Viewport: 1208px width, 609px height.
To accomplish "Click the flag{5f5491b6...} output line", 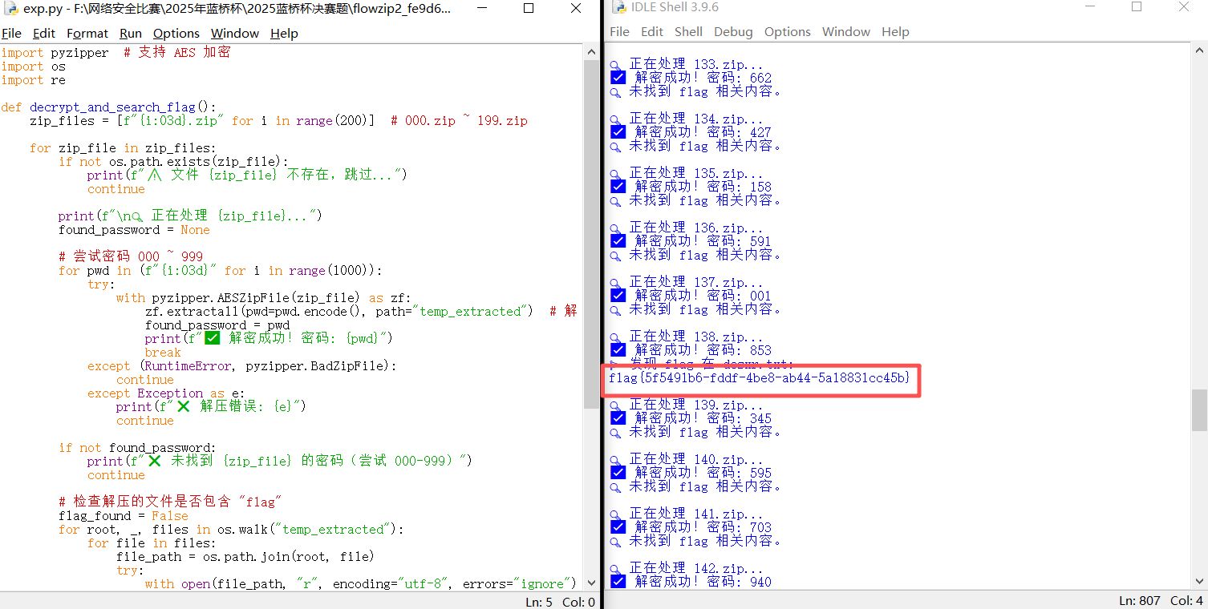I will [759, 377].
